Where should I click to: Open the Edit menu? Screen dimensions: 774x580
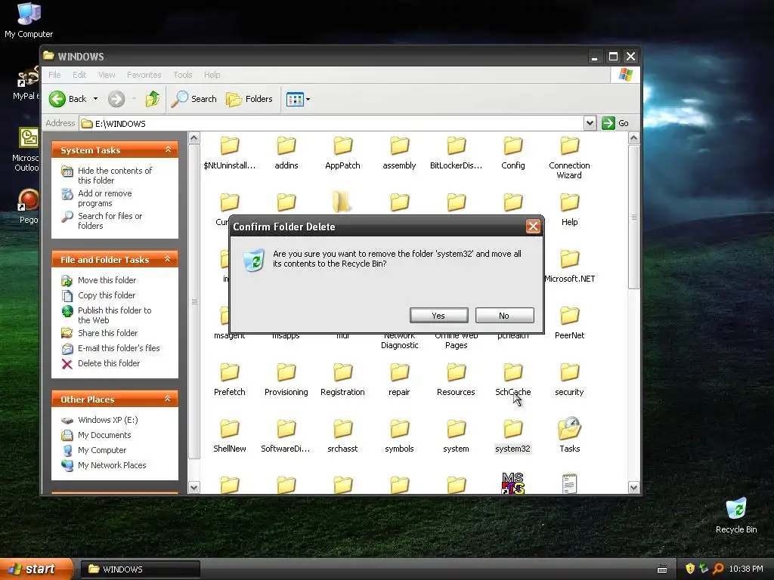tap(79, 75)
